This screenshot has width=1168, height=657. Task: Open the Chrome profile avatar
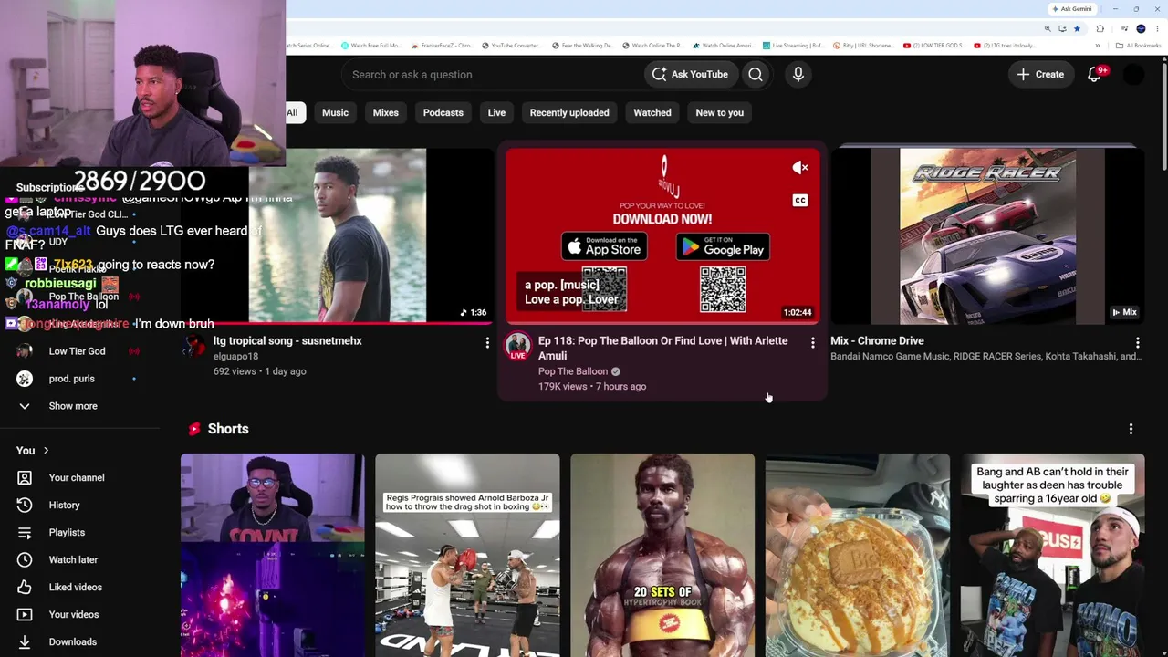(x=1141, y=28)
